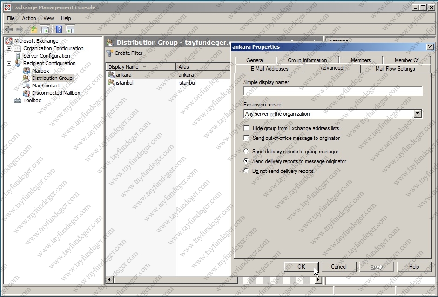
Task: Expand the Server Configuration tree node
Action: point(9,56)
